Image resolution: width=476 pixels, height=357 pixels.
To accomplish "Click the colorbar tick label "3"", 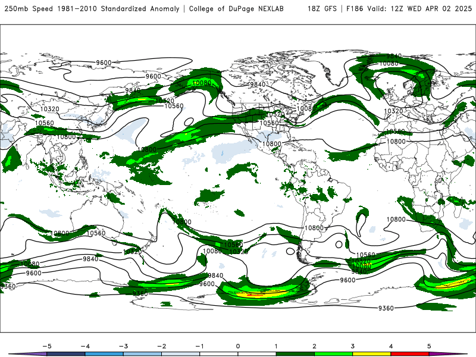I will coord(352,346).
